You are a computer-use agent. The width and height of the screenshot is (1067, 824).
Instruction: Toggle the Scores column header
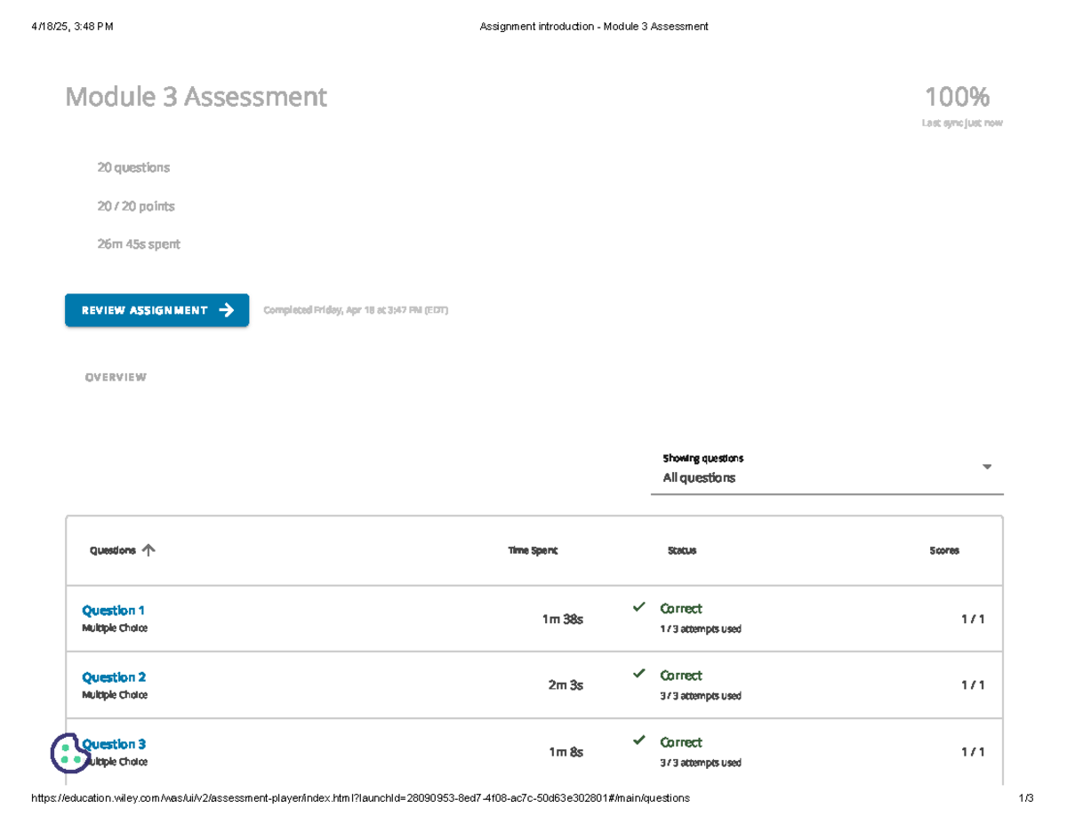943,549
